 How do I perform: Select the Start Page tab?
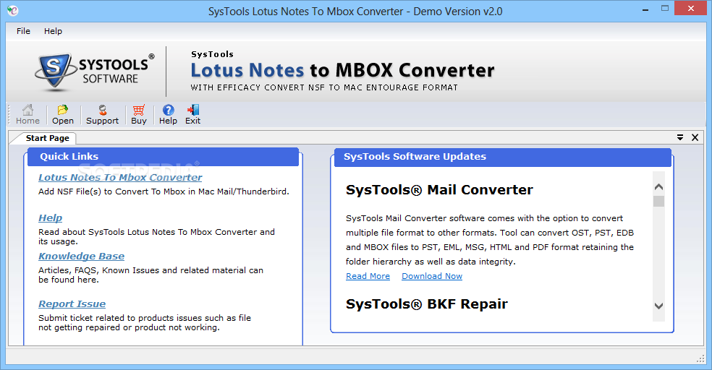tap(47, 138)
